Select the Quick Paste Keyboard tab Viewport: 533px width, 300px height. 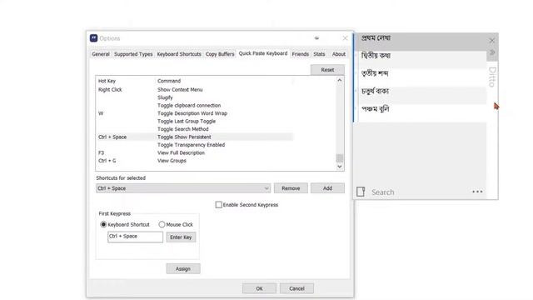(263, 53)
